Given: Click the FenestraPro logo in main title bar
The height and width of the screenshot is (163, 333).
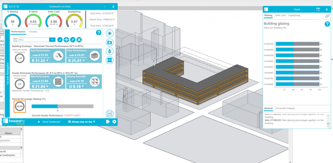Looking at the screenshot, I should click(5, 7).
